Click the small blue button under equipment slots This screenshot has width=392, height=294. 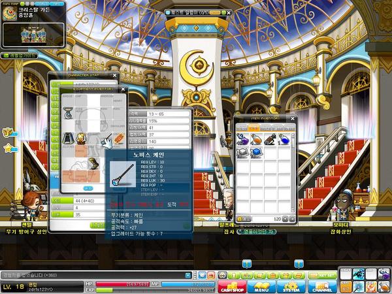(x=88, y=188)
